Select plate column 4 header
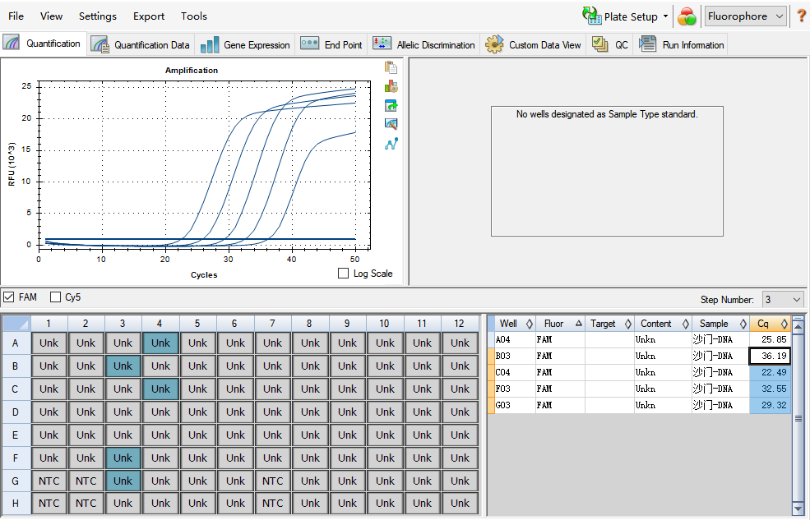 pyautogui.click(x=160, y=324)
